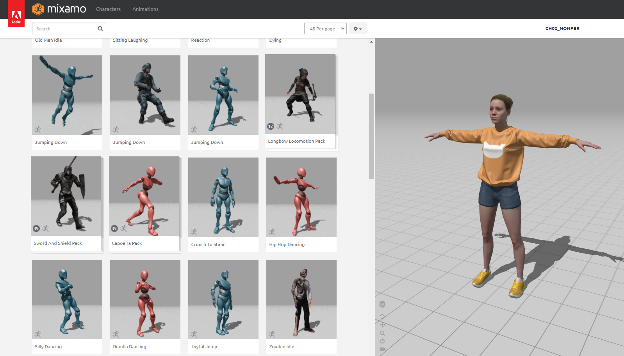Screen dimensions: 624x356
Task: Toggle skeleton view with the skull icon
Action: click(x=382, y=304)
